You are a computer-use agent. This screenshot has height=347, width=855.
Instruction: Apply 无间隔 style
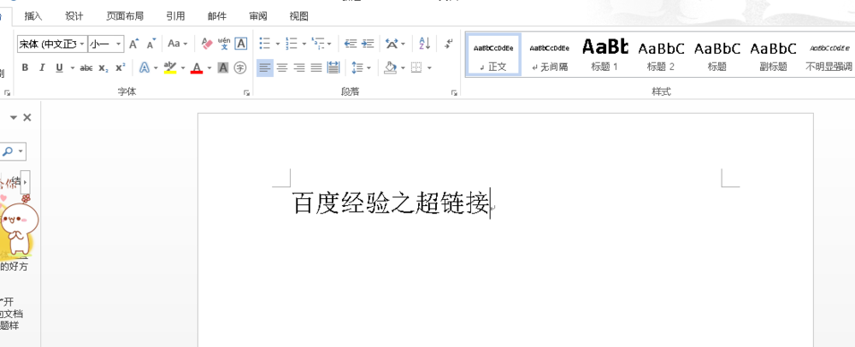coord(549,55)
